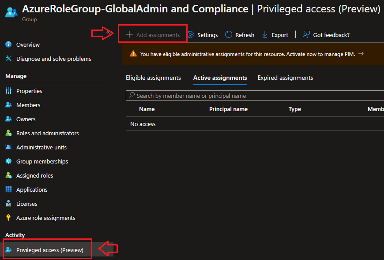Click the "Manage" section heading

click(16, 76)
